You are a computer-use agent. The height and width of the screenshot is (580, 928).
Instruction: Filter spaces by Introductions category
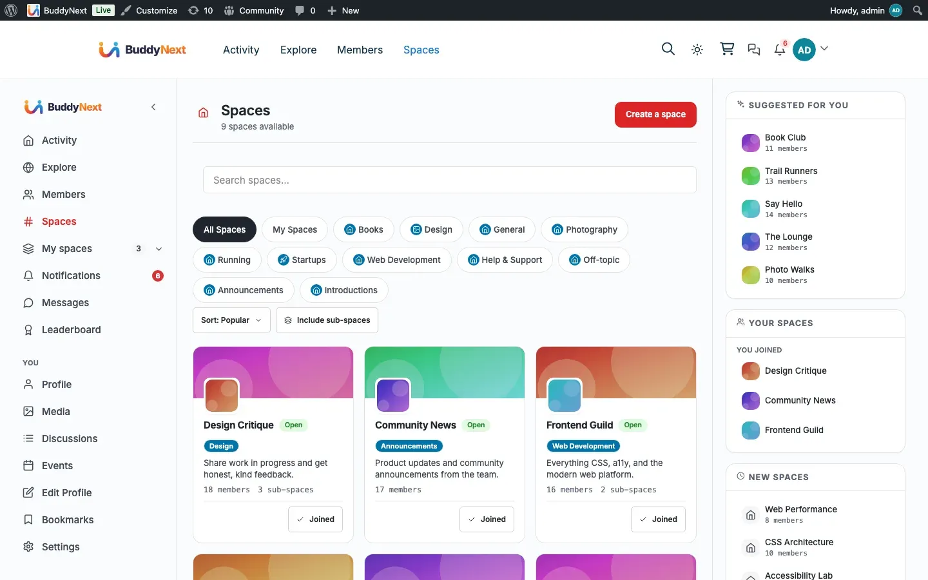coord(344,290)
